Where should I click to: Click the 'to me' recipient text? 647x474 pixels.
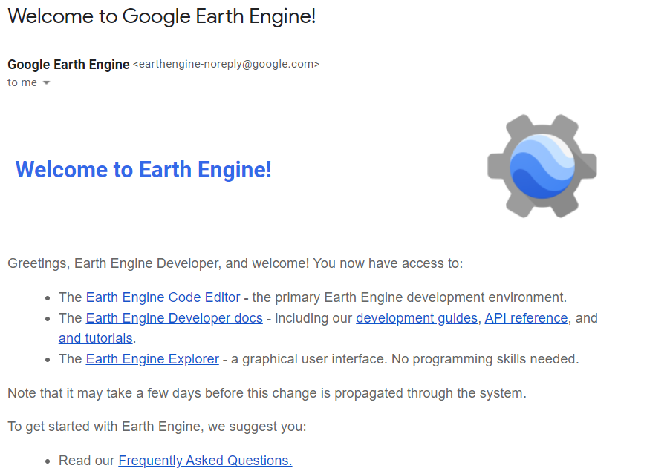pos(22,82)
